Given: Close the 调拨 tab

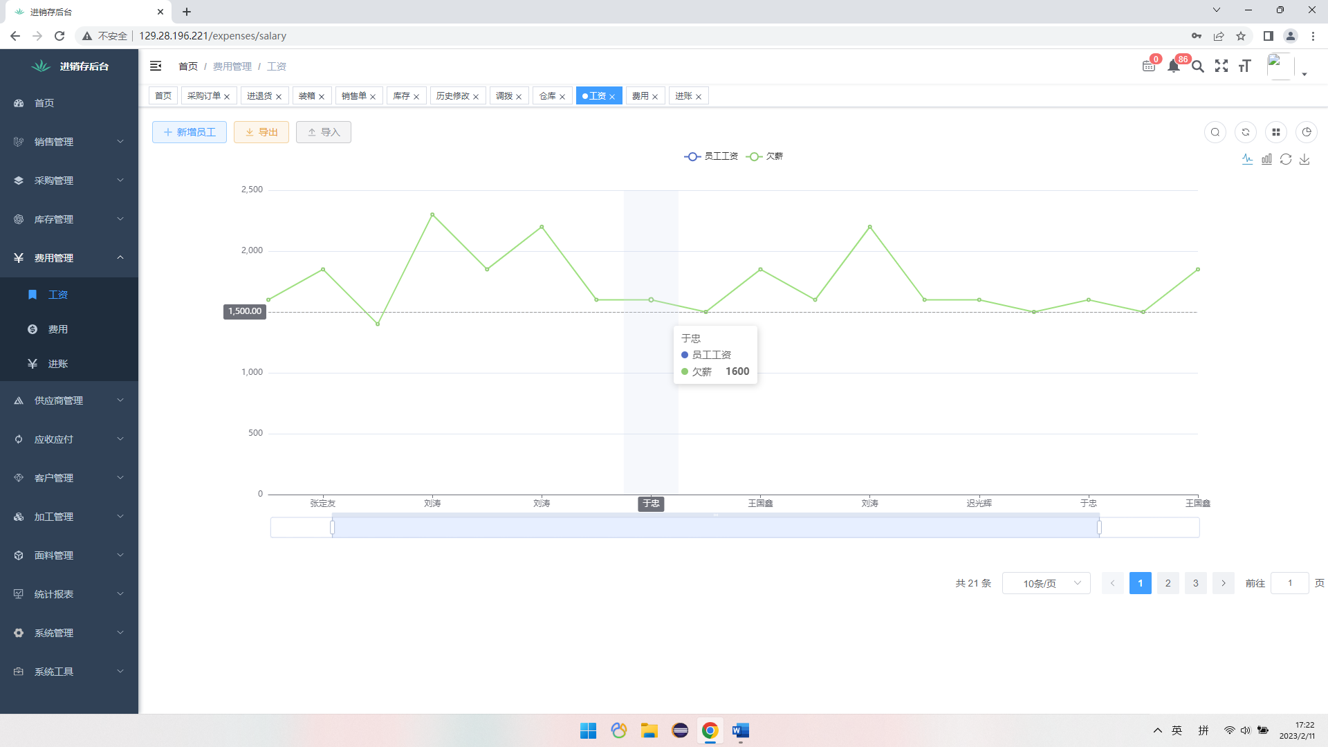Looking at the screenshot, I should tap(519, 97).
